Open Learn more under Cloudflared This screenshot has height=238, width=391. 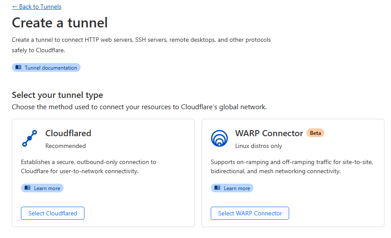pos(42,188)
